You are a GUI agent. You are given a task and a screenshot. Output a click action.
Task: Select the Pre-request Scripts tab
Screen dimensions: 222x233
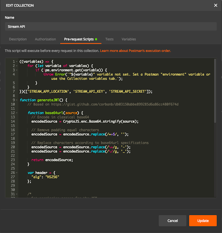click(x=79, y=39)
